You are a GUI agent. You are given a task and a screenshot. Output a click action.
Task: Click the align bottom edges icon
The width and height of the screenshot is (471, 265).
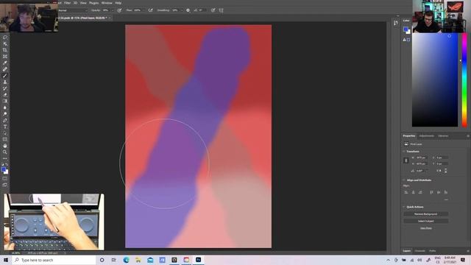click(x=446, y=192)
